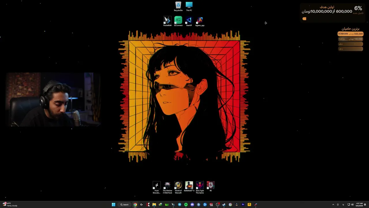Image resolution: width=369 pixels, height=208 pixels.
Task: Select The Witcher 3 Wild Hunt shortcut
Action: (167, 187)
